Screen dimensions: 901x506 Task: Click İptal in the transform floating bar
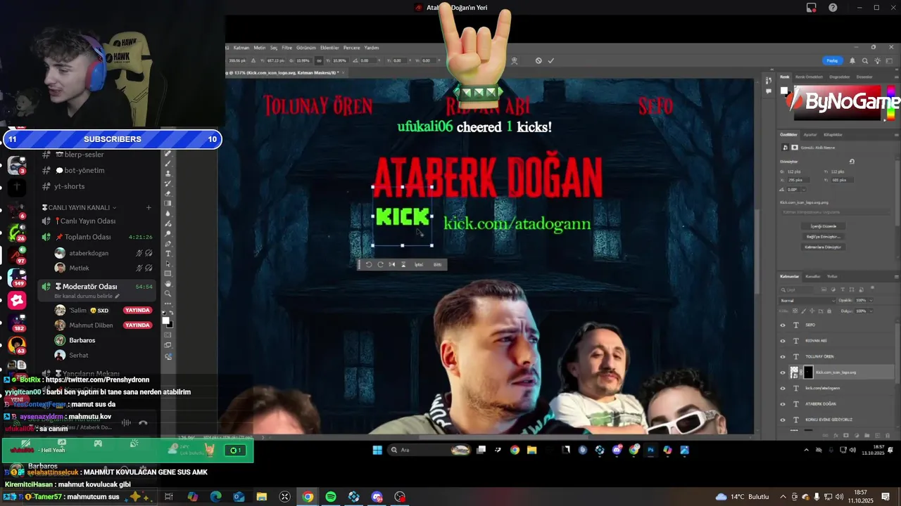[x=419, y=265]
